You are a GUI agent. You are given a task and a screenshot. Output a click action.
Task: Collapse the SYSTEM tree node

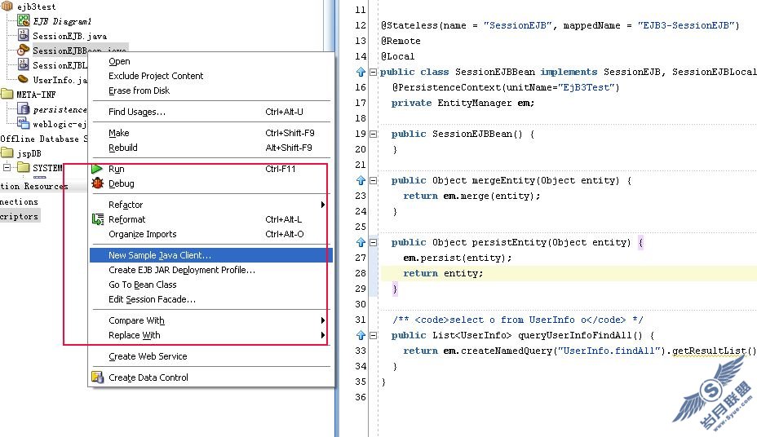pos(7,167)
